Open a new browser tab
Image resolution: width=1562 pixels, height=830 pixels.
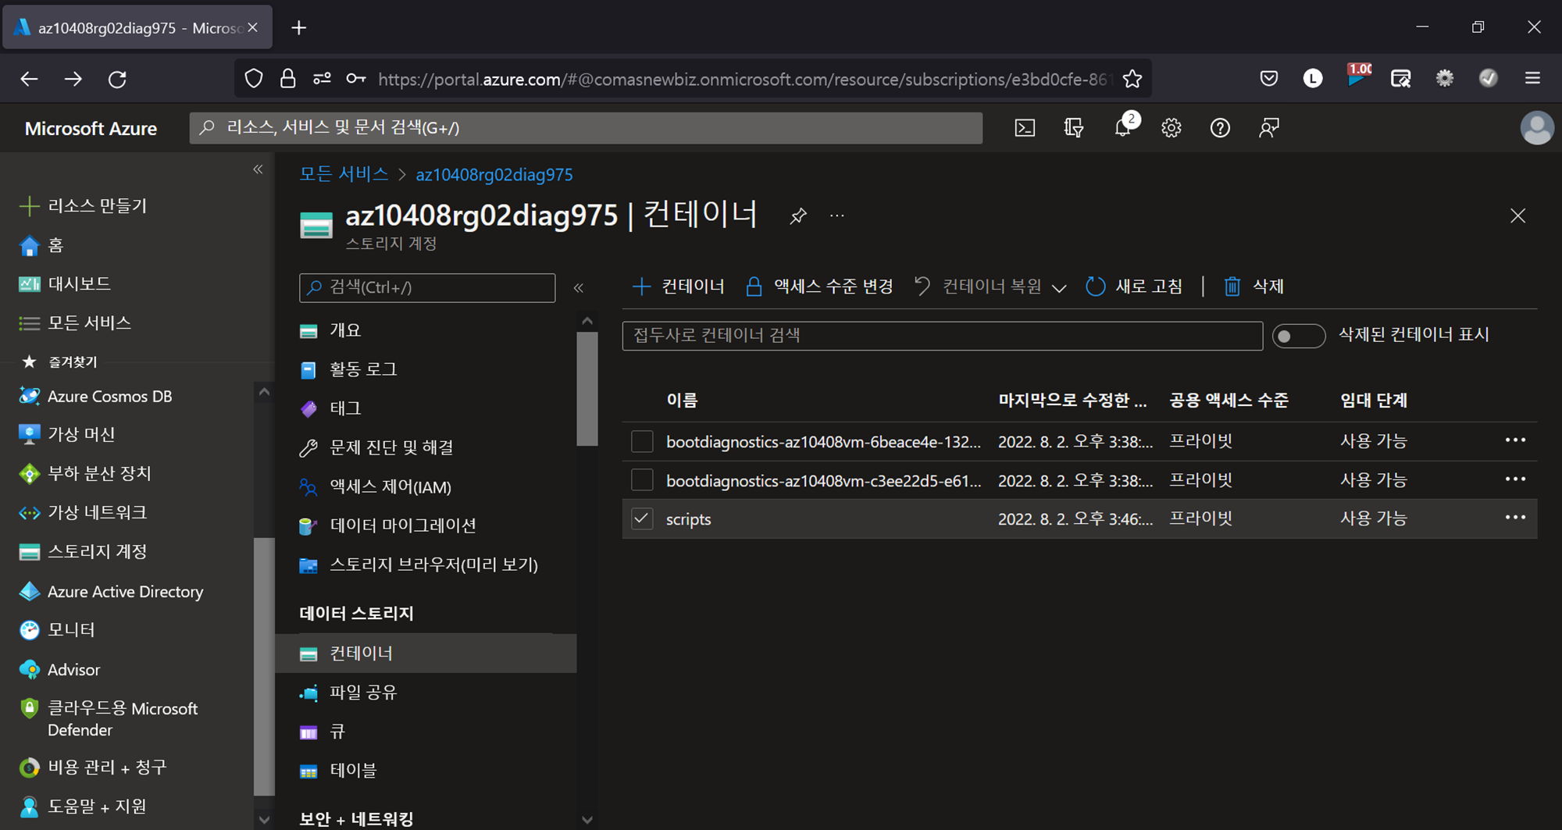tap(298, 28)
